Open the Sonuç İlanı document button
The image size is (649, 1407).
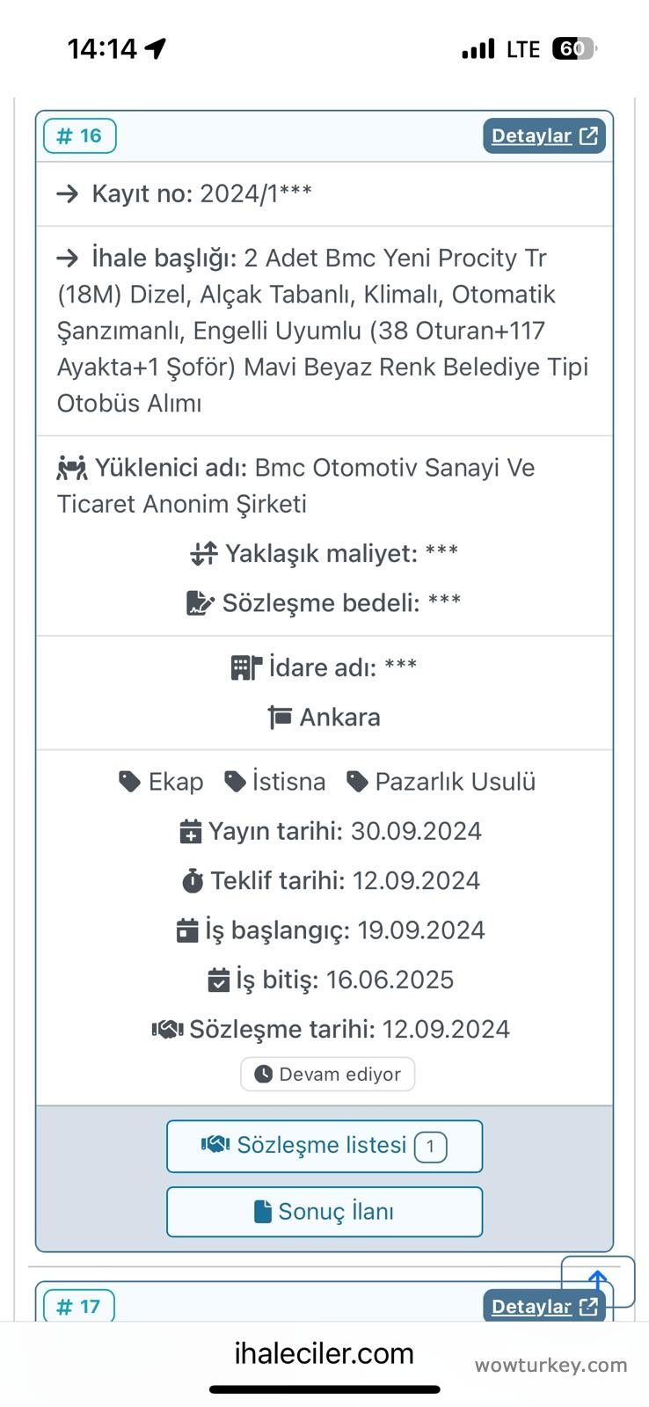[x=324, y=1212]
